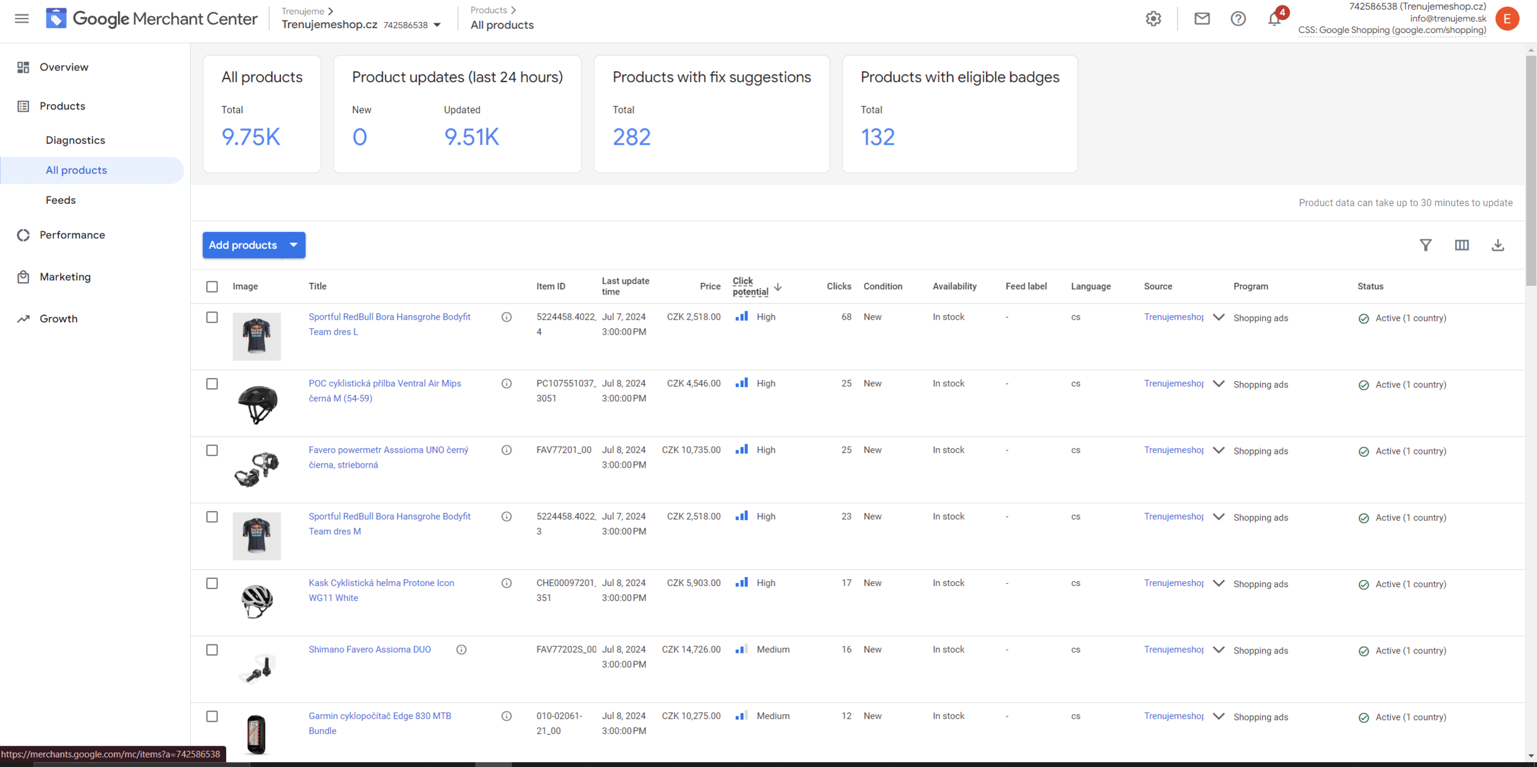1537x767 pixels.
Task: Expand Trenujemeshop source dropdown for first product
Action: point(1219,316)
